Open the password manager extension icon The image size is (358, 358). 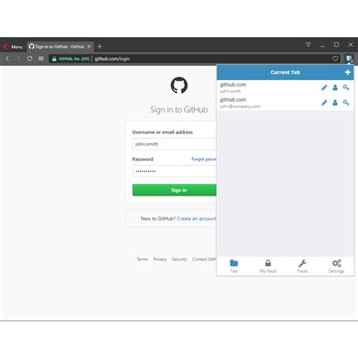[x=349, y=59]
